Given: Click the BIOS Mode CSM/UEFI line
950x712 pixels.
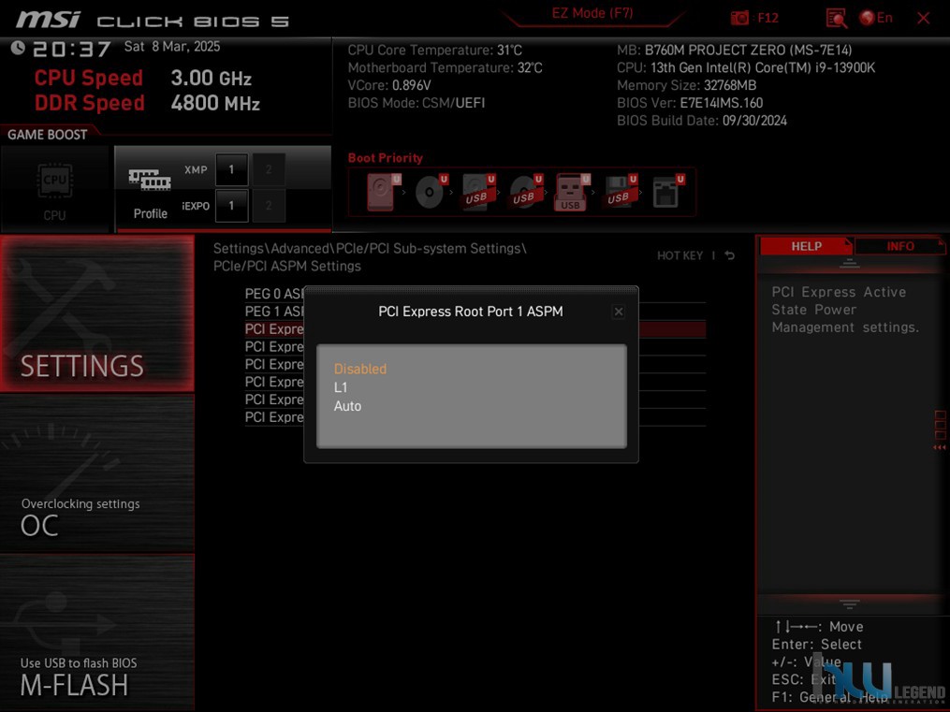Looking at the screenshot, I should (x=417, y=102).
